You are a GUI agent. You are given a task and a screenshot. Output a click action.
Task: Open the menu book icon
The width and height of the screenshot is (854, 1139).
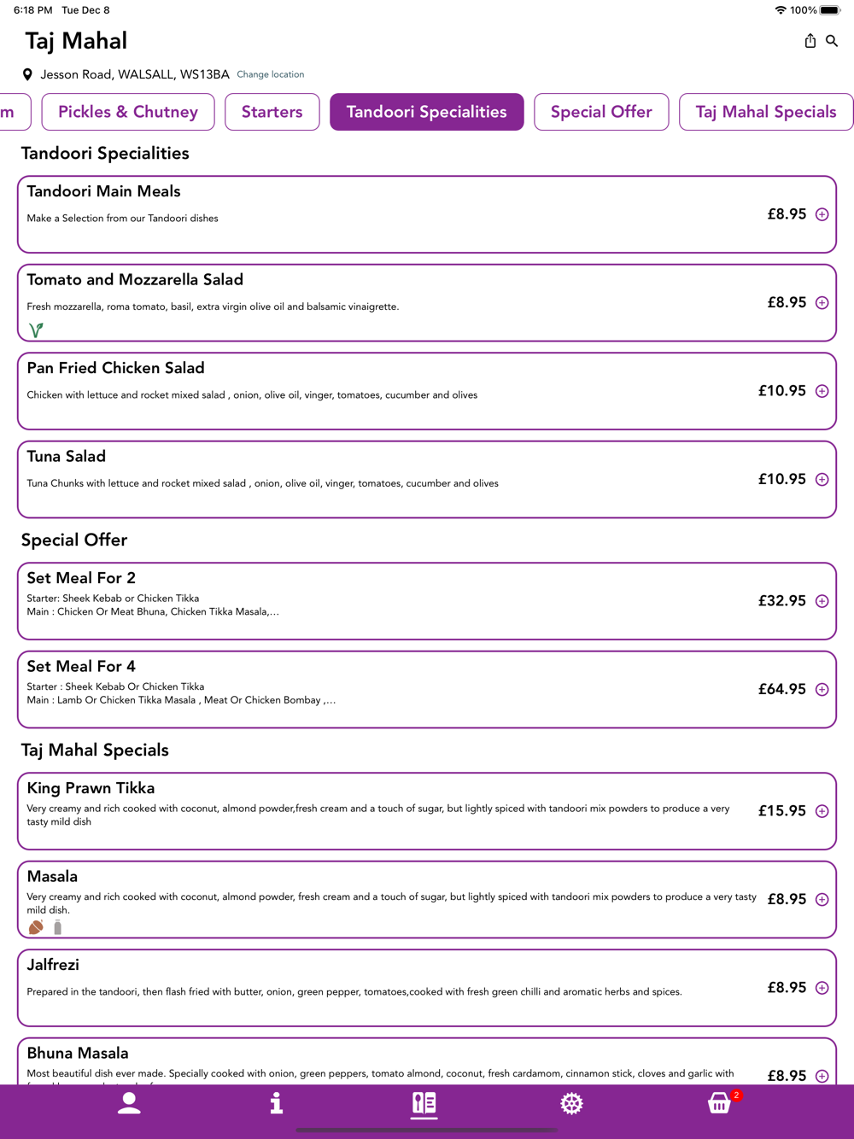tap(424, 1103)
